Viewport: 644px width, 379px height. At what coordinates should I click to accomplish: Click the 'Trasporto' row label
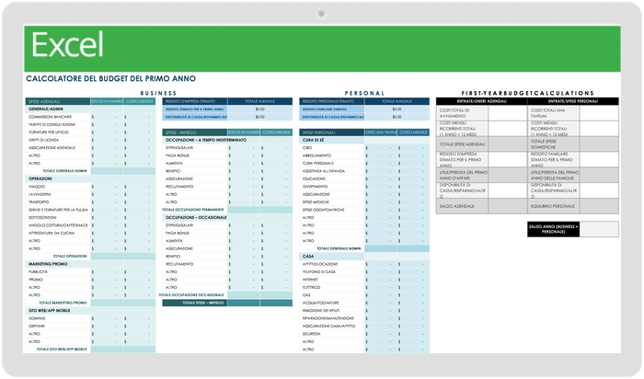39,202
